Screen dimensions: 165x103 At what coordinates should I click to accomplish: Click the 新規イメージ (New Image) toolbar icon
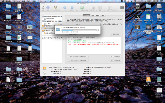click(x=93, y=8)
